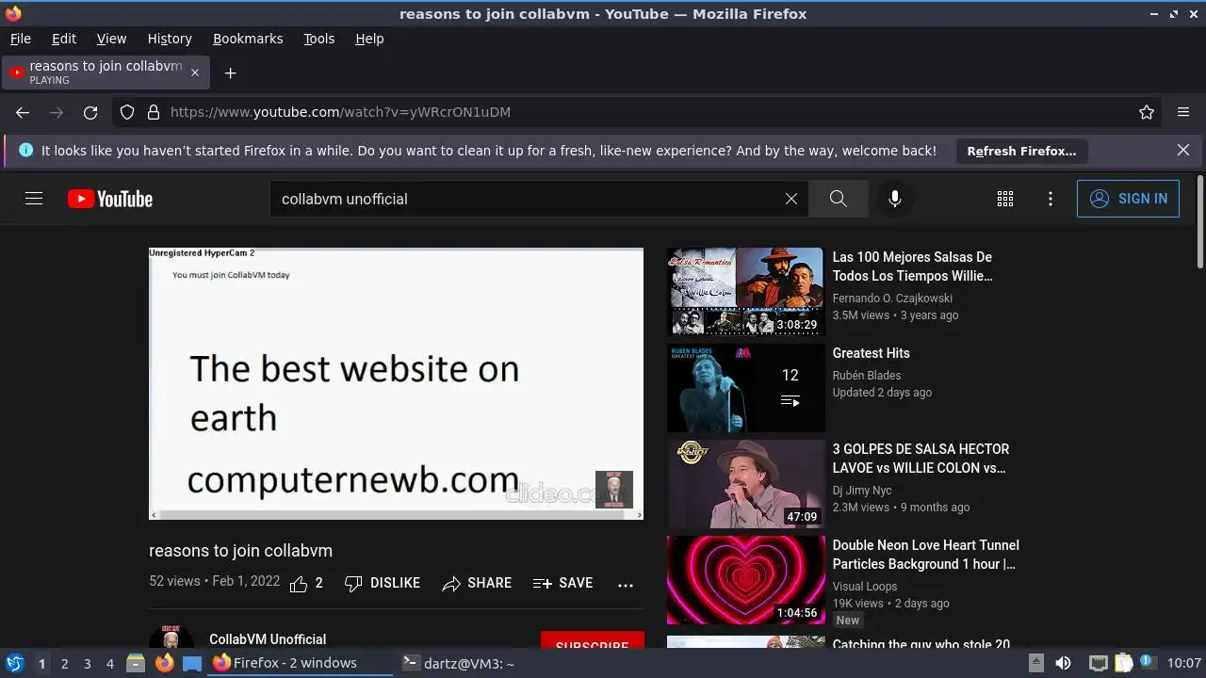Switch to workspace 4 in taskbar
Viewport: 1206px width, 678px height.
pos(110,664)
